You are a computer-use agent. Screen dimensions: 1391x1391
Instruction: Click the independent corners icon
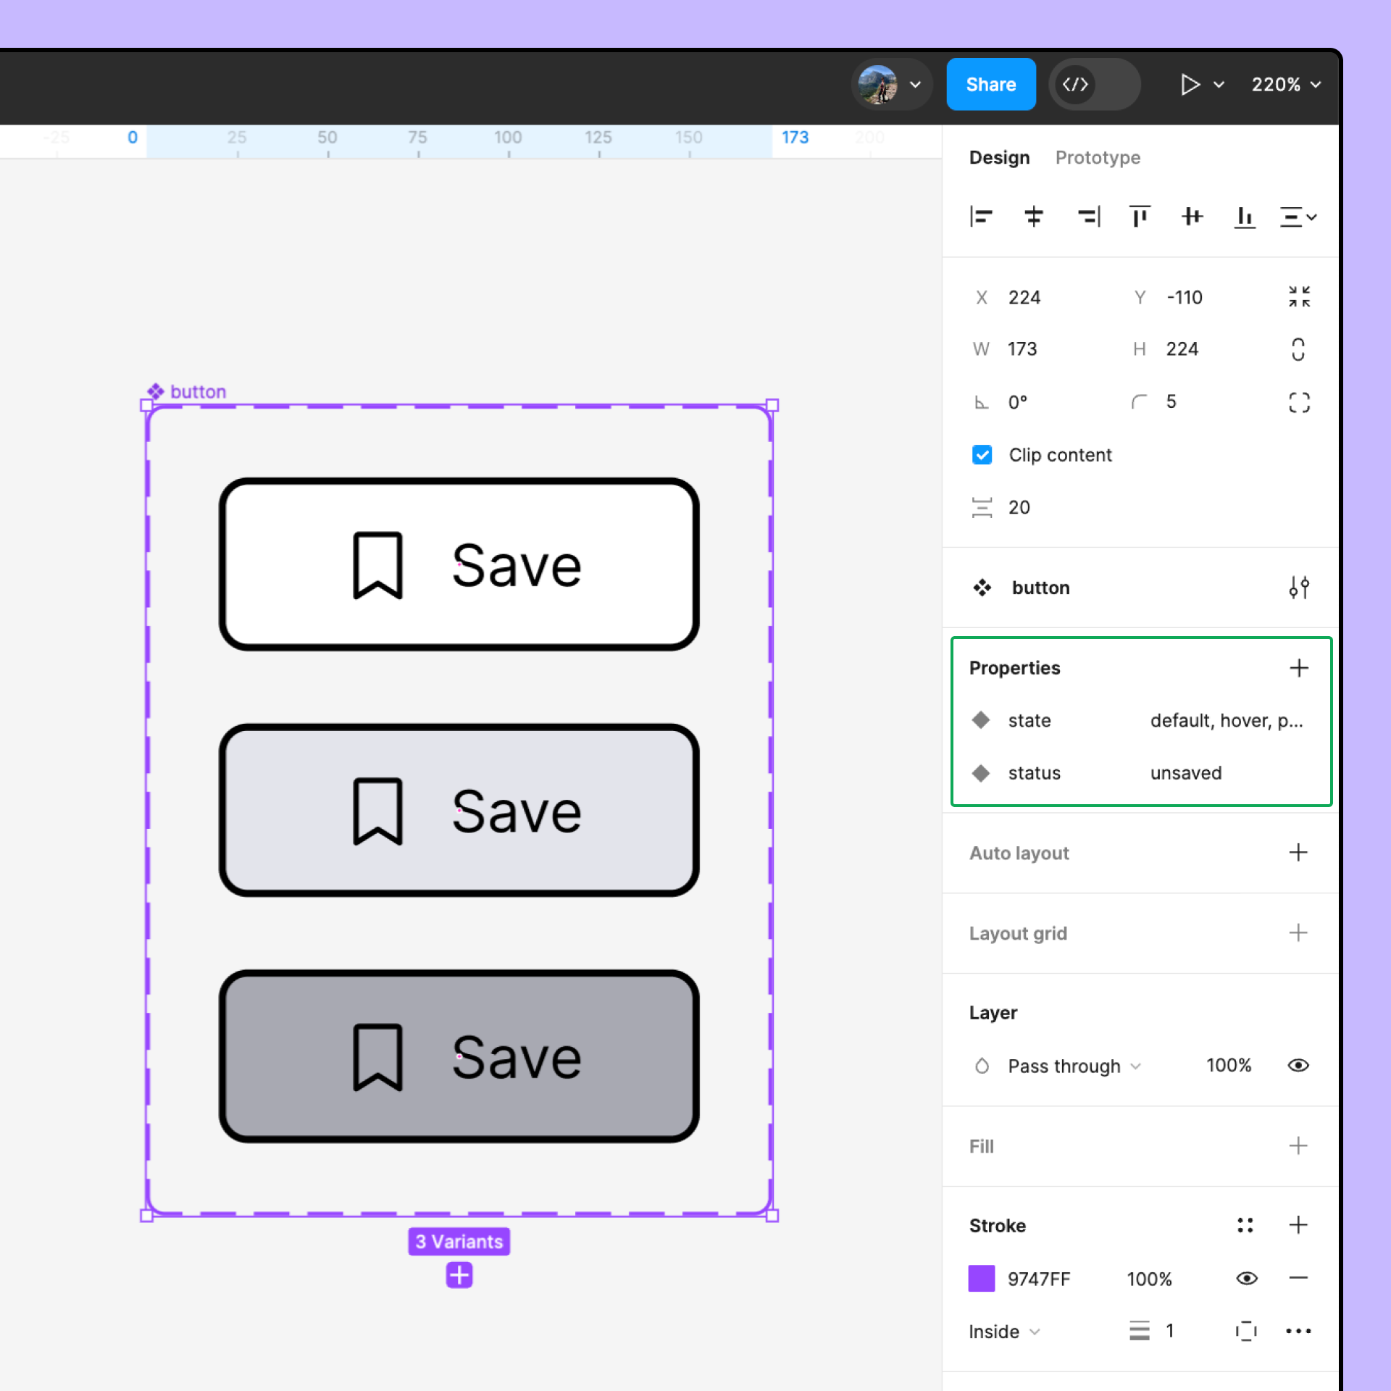tap(1299, 402)
